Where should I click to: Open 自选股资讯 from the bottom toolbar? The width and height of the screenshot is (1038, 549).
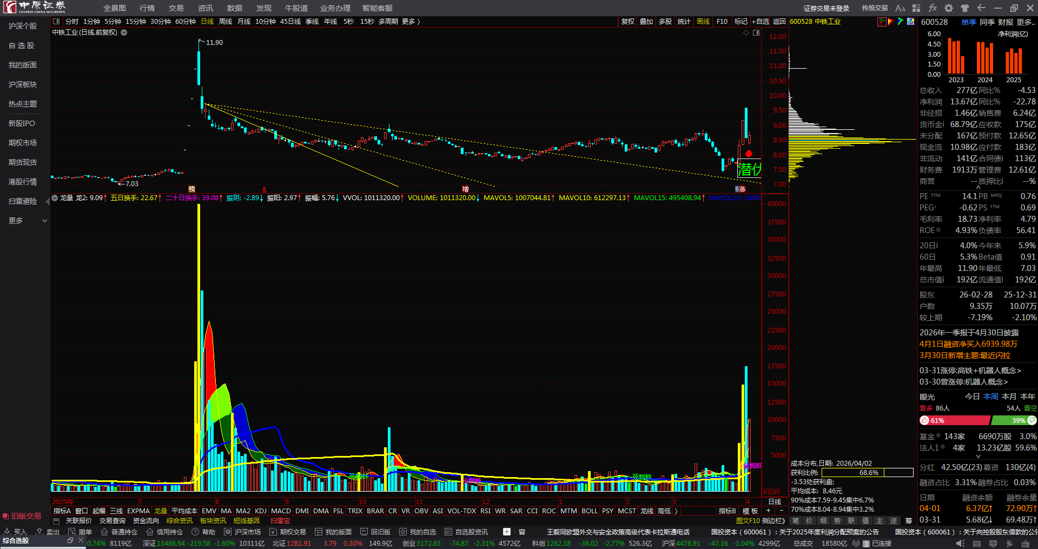tap(466, 532)
